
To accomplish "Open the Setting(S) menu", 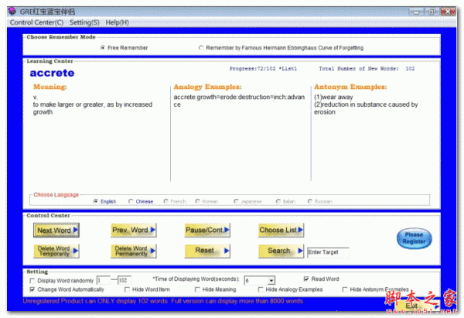I will coord(84,22).
